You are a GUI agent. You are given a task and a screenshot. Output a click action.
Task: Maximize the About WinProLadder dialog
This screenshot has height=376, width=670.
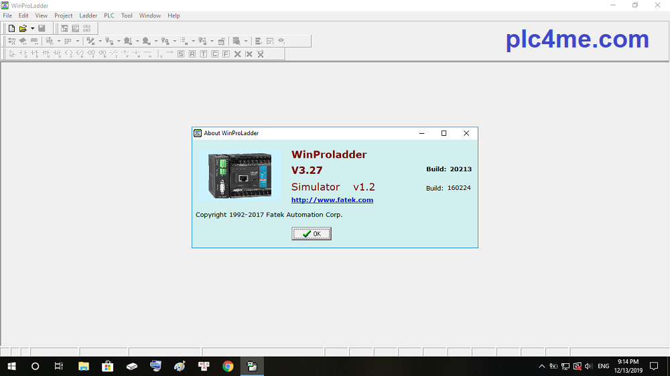pyautogui.click(x=444, y=133)
